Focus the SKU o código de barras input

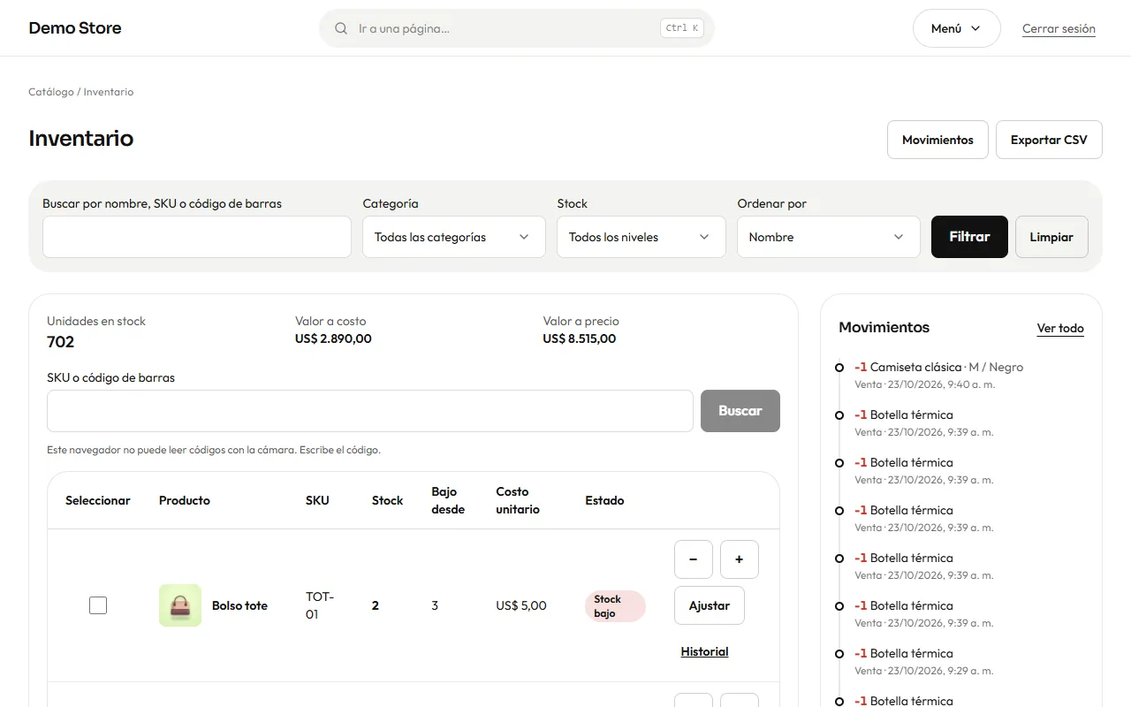click(x=370, y=411)
